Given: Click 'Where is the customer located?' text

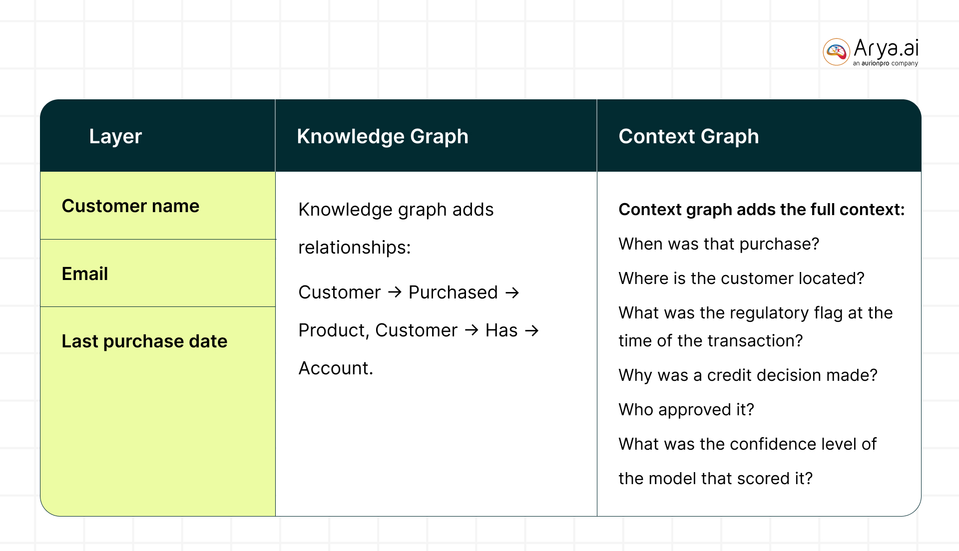Looking at the screenshot, I should pyautogui.click(x=741, y=278).
